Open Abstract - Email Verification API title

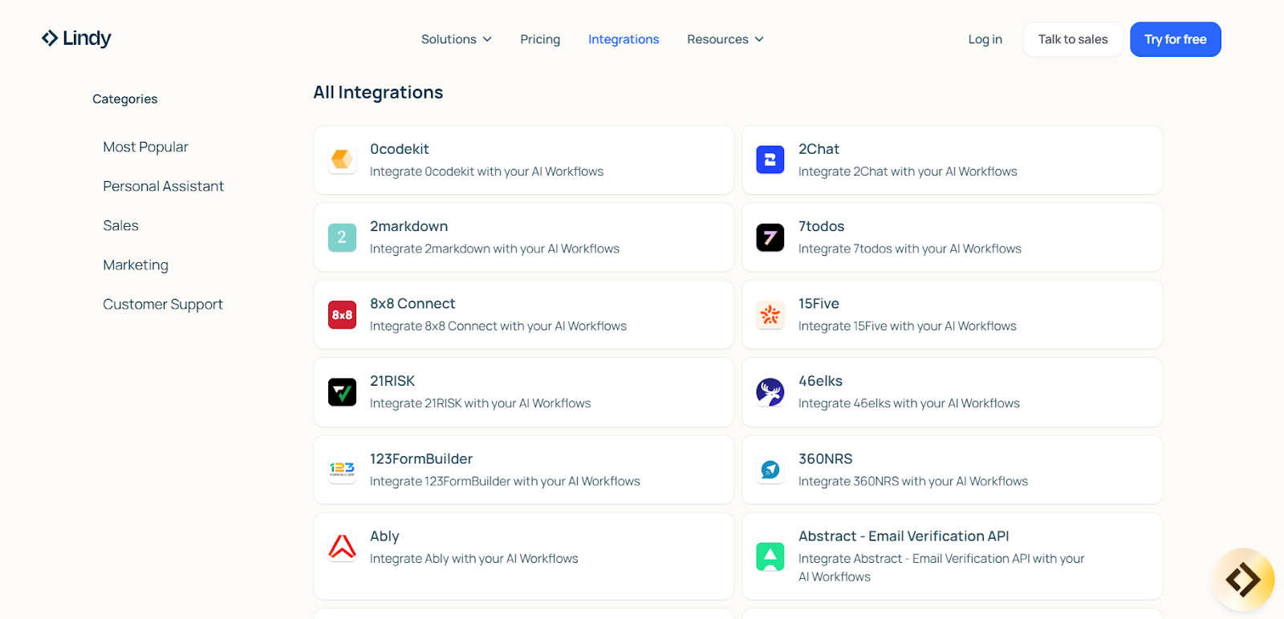pyautogui.click(x=904, y=536)
